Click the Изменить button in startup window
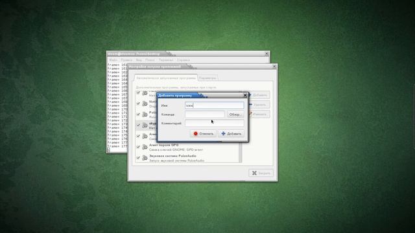 point(259,114)
